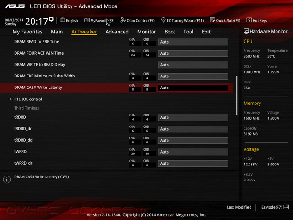Viewport: 293px width, 220px height.
Task: Click the globe language icon
Action: (63, 20)
